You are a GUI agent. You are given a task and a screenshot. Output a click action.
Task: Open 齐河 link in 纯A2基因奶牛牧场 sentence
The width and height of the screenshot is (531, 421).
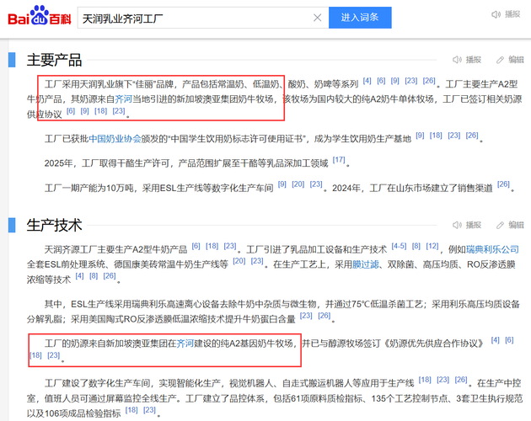[185, 344]
